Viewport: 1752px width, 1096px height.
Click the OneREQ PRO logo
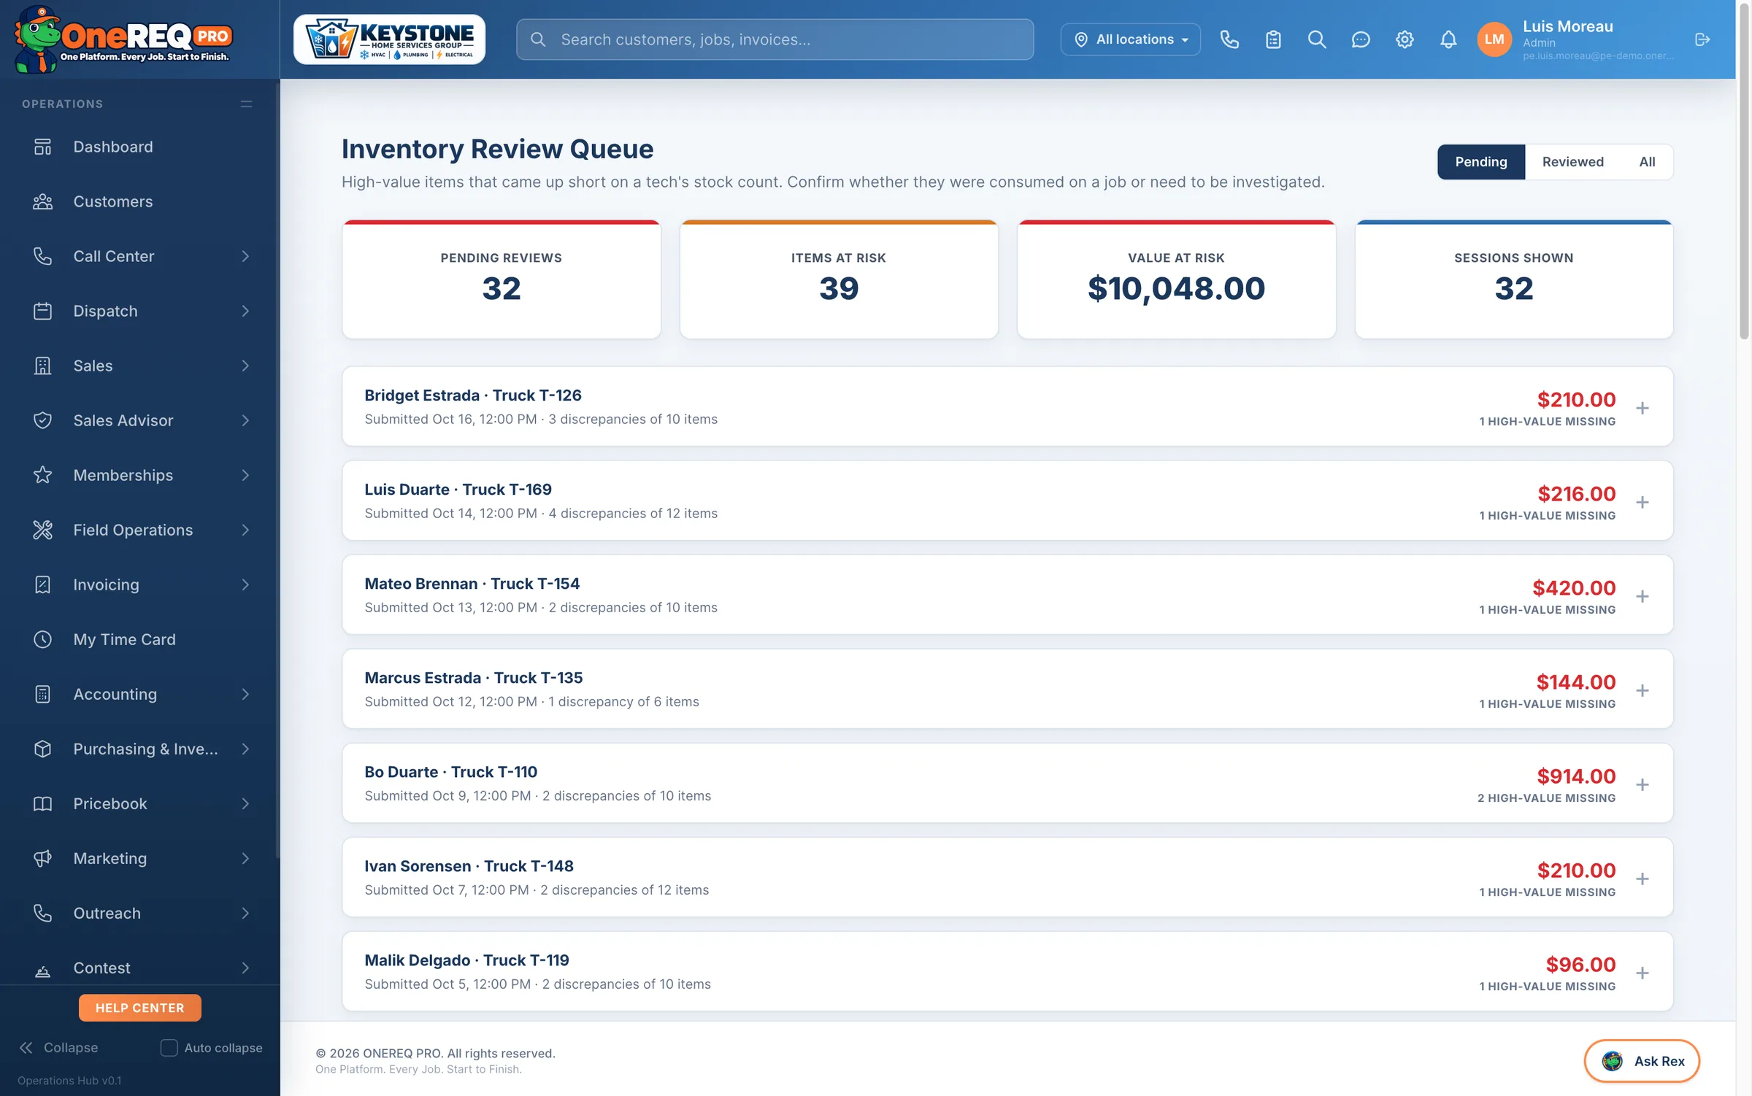point(123,39)
